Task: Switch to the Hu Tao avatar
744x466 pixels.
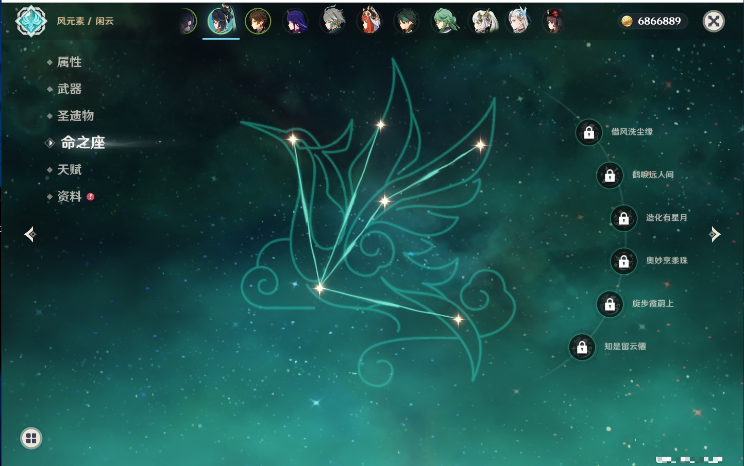Action: point(554,21)
